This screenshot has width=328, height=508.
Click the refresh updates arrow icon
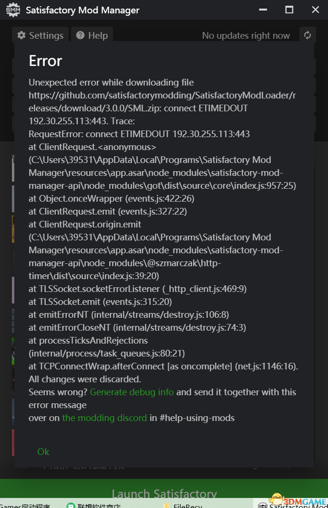click(x=307, y=35)
